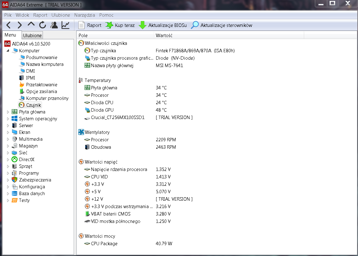358x256 pixels.
Task: Go back with the left arrow button
Action: 8,25
